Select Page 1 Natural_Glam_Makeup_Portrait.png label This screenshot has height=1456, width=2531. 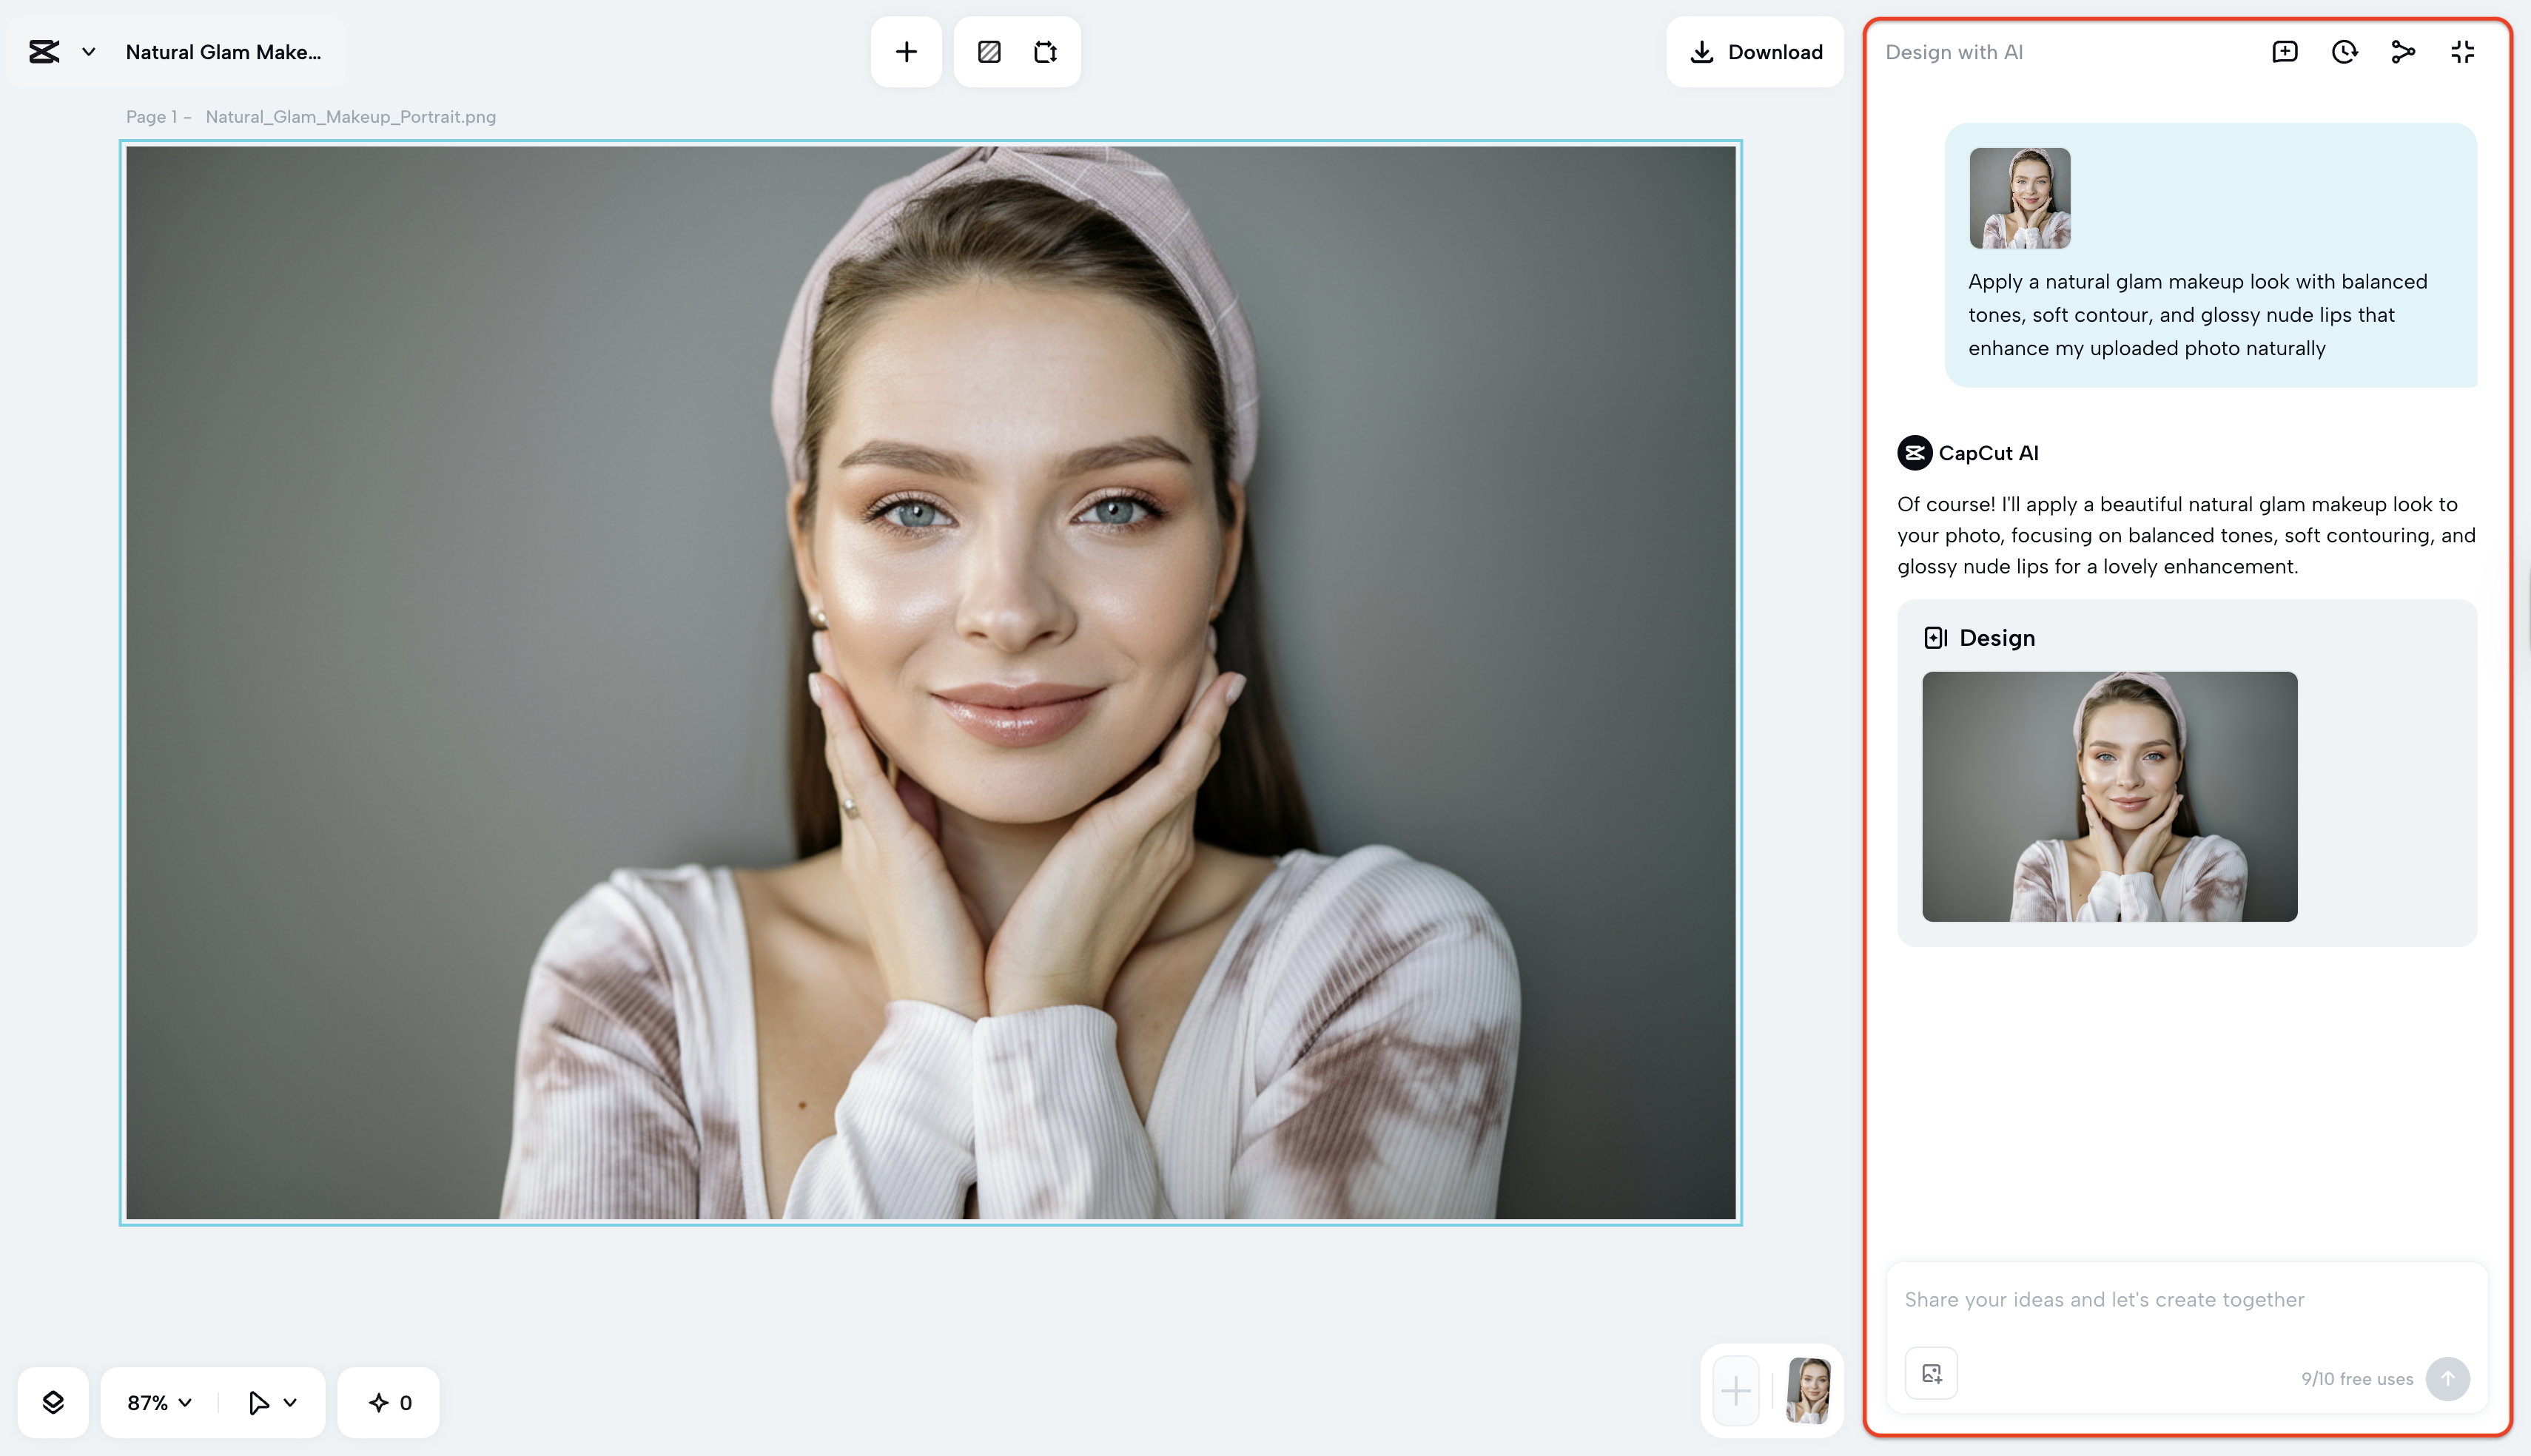[x=310, y=116]
